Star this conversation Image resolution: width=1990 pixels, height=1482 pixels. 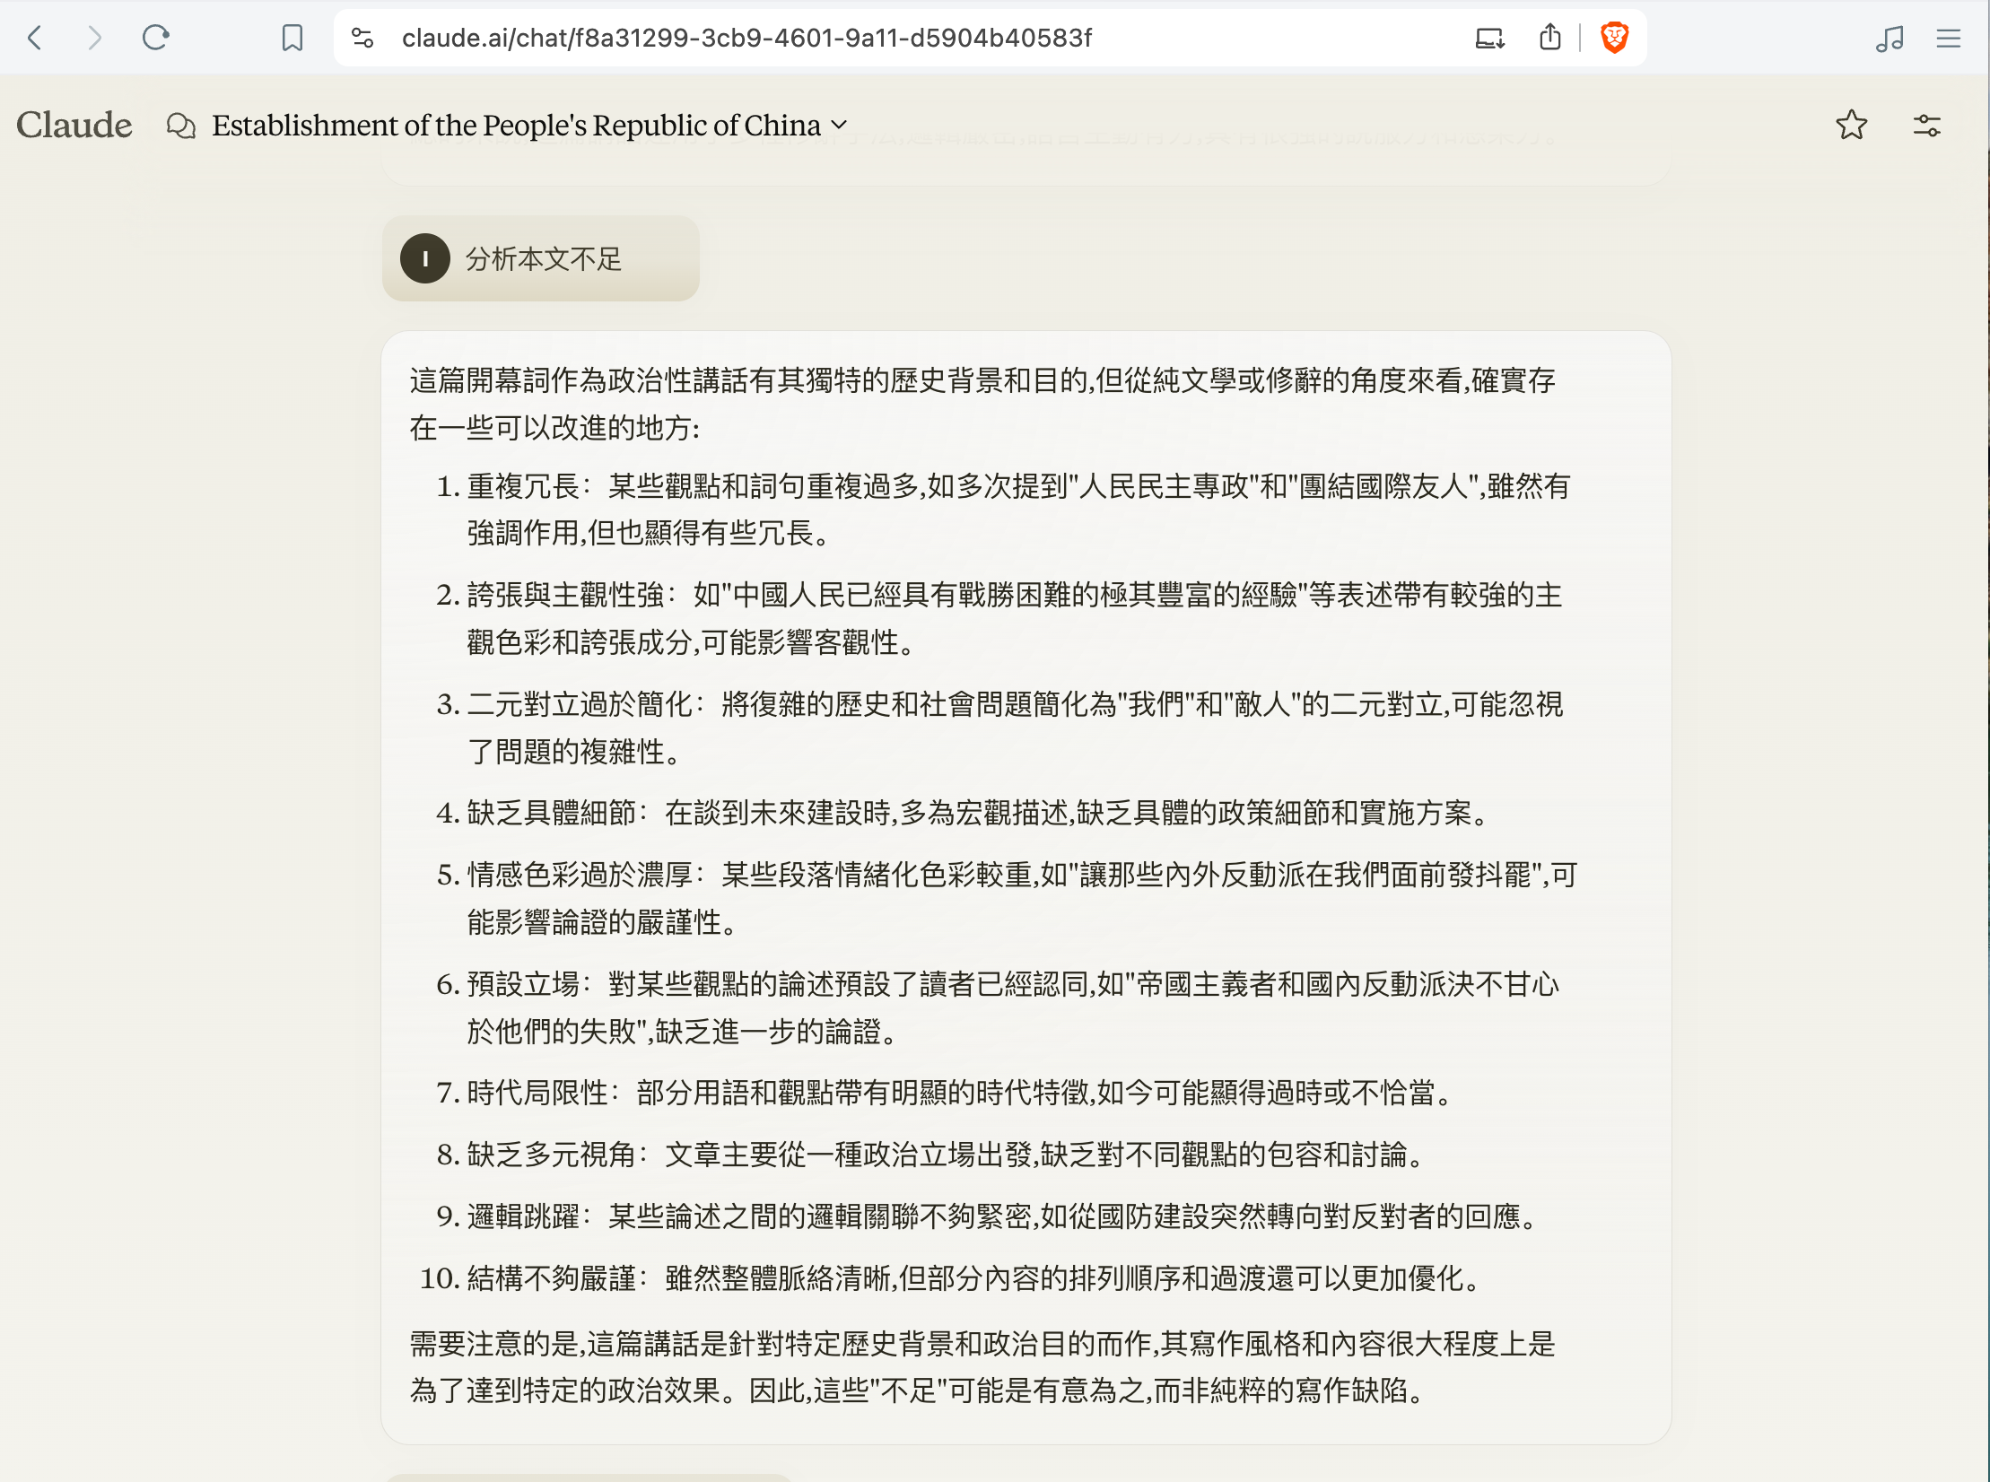click(1851, 125)
